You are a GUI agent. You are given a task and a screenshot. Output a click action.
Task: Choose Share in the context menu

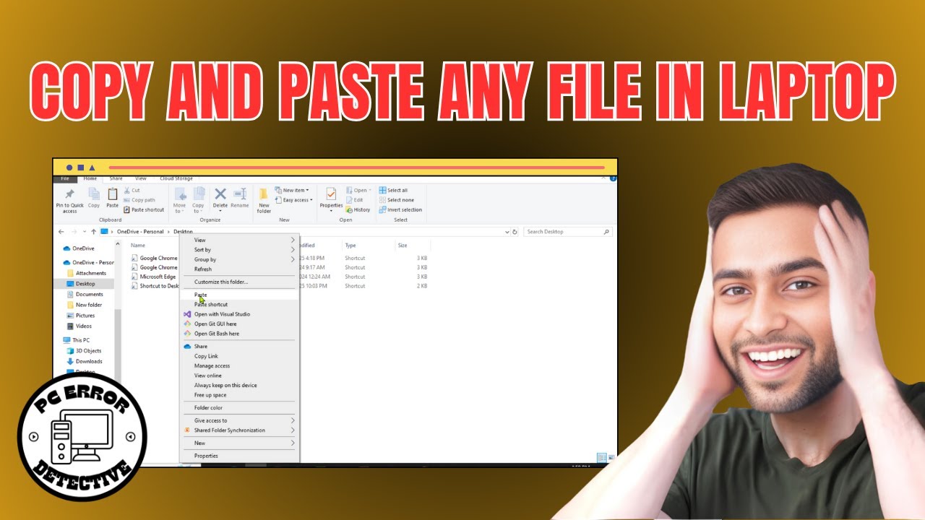coord(239,347)
